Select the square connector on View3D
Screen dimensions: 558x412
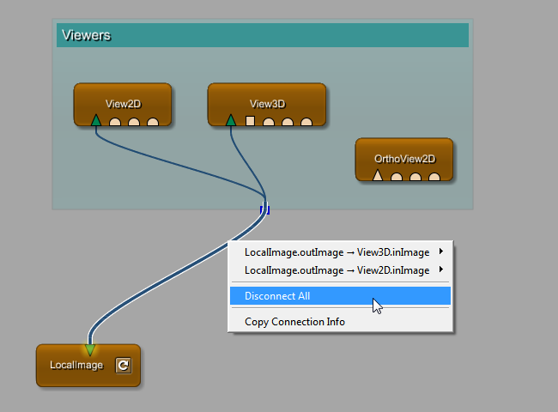pyautogui.click(x=251, y=121)
